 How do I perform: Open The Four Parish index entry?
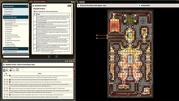tap(9, 28)
